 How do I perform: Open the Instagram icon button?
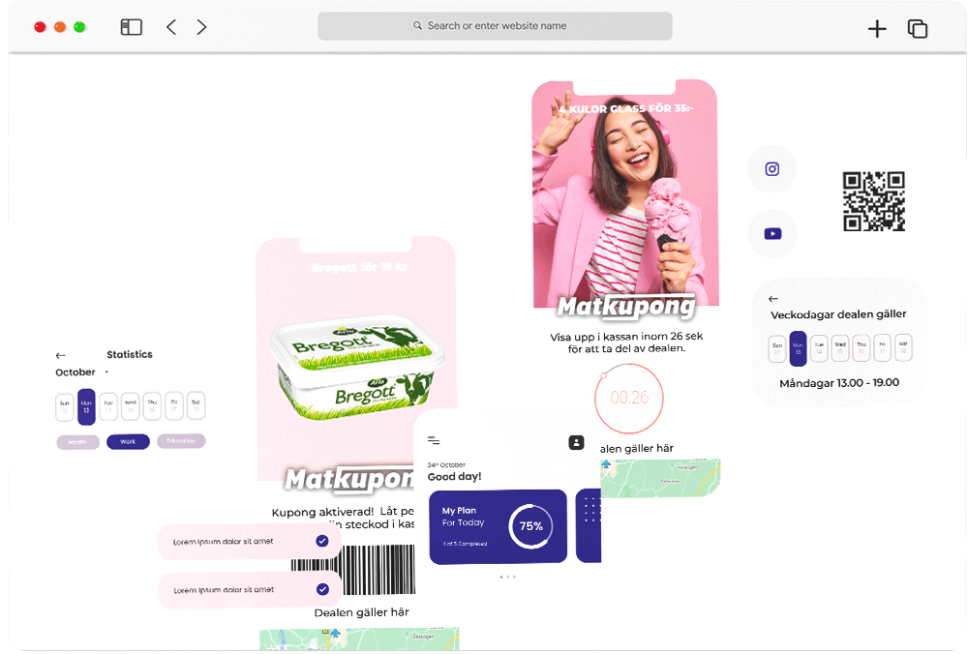click(x=771, y=169)
